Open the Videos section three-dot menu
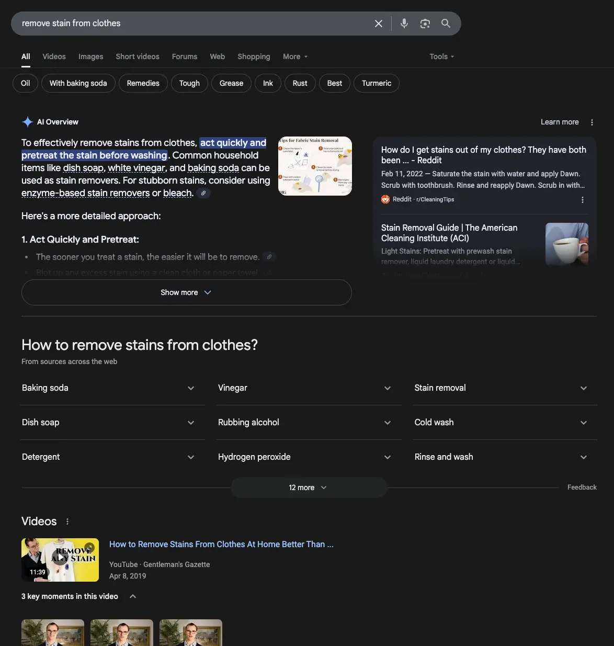This screenshot has width=614, height=646. (x=67, y=522)
